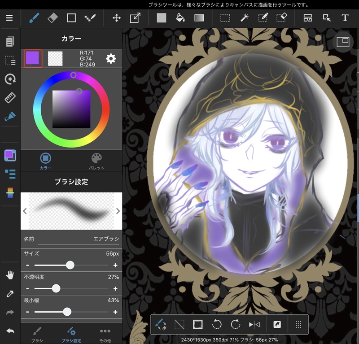
Task: Select the Gradient tool
Action: click(x=199, y=18)
